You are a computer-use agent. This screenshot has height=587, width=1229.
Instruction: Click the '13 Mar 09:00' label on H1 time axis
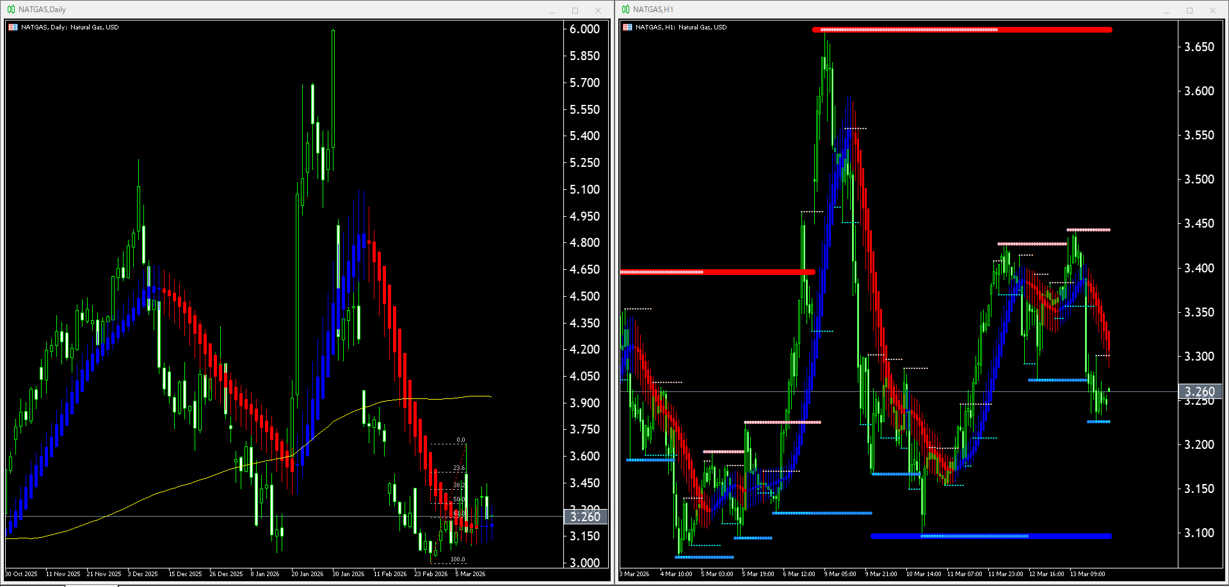[x=1088, y=574]
